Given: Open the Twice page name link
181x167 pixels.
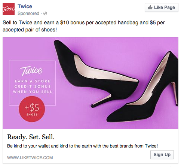Looking at the screenshot, I should click(x=25, y=6).
